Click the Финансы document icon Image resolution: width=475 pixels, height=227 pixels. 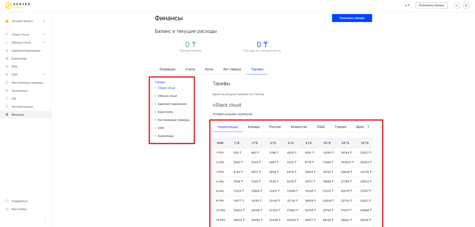(x=7, y=115)
